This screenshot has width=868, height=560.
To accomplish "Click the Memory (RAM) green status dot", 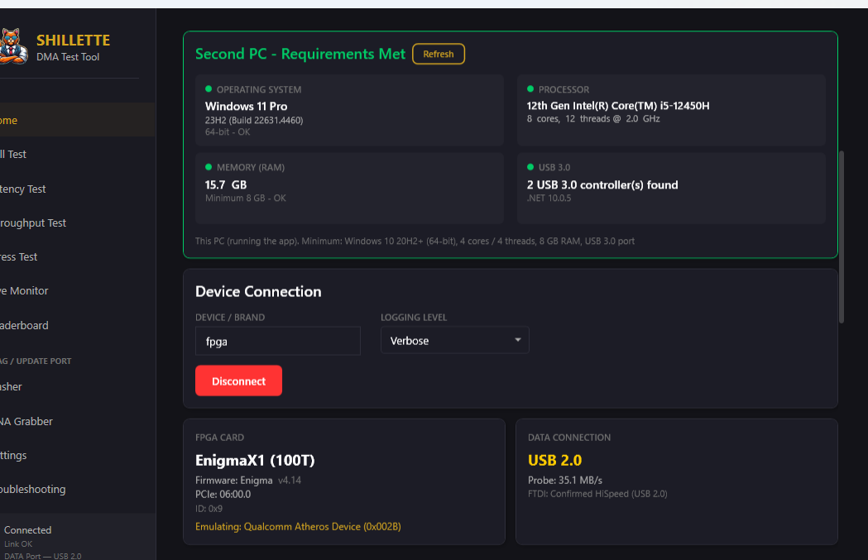I will pyautogui.click(x=209, y=167).
